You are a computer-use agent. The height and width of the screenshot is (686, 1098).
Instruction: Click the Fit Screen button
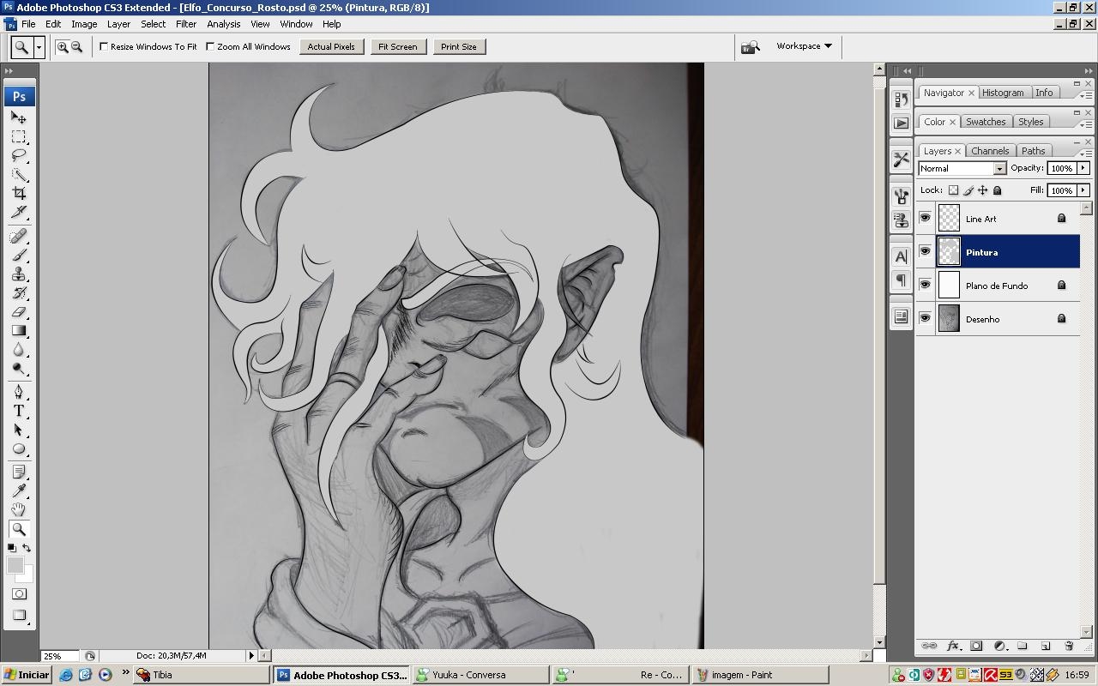tap(398, 46)
